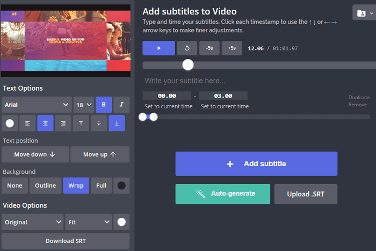Toggle italic text formatting
The height and width of the screenshot is (251, 376).
point(121,105)
